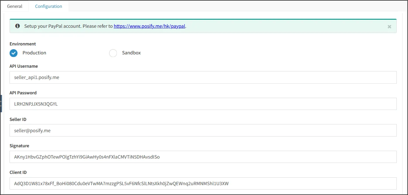Expand the collapsed sidebar handle on left edge
Viewport: 408px width, 195px height.
point(1,103)
